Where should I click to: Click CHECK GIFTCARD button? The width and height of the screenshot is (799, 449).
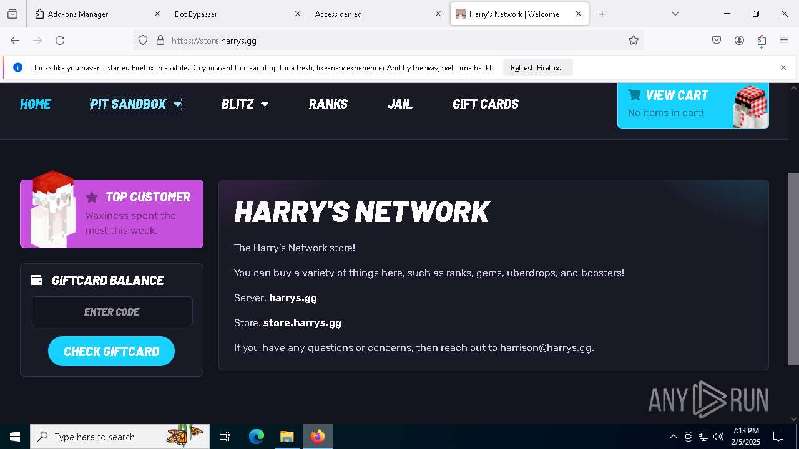point(111,351)
